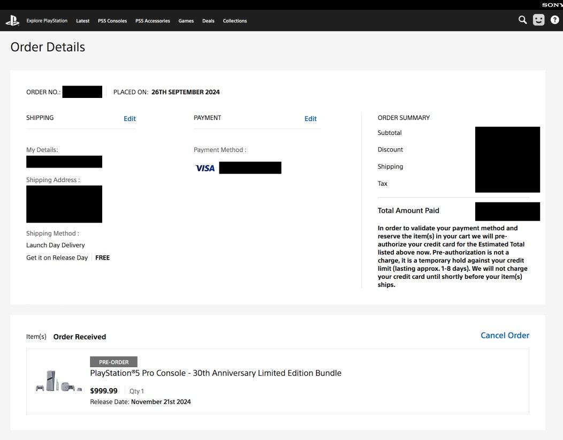
Task: Click the Order Details page heading
Action: pos(48,47)
